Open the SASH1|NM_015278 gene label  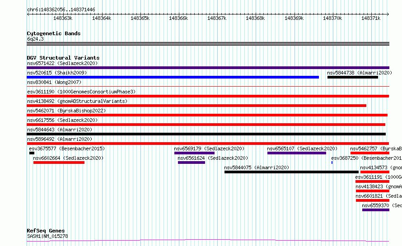tap(47, 236)
